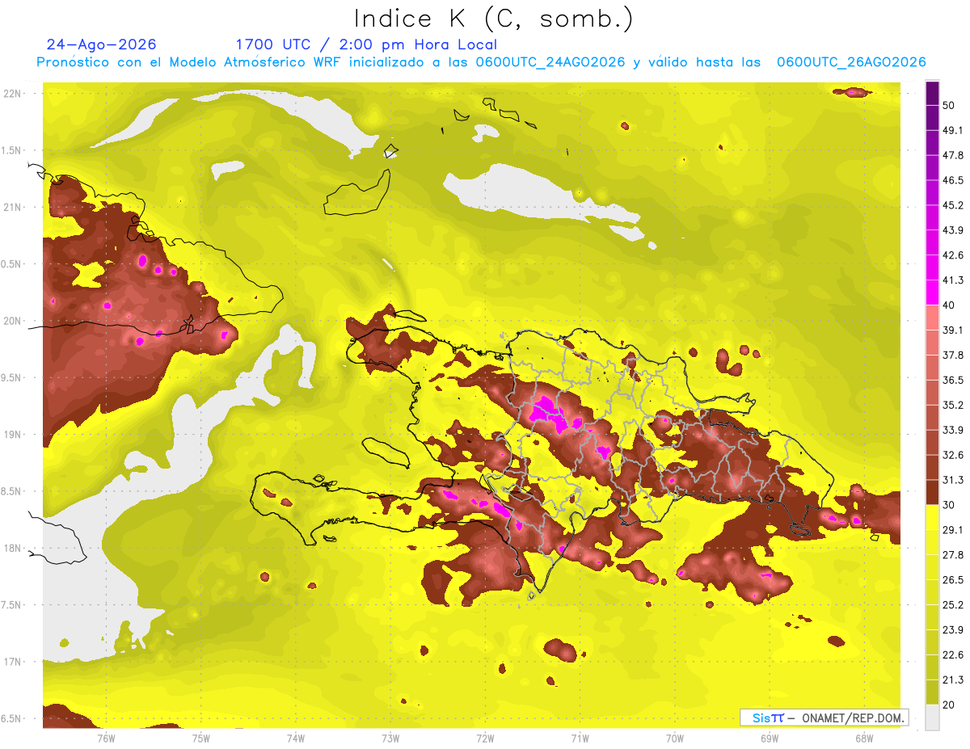Click the '40' color scale value
Screen dimensions: 970x749
point(949,305)
